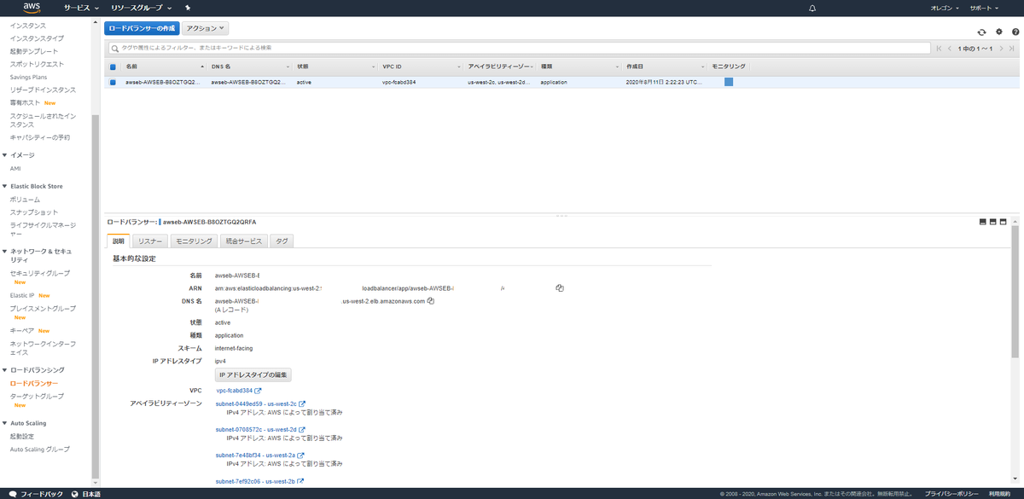
Task: Collapse the イメージ sidebar section
Action: (4, 155)
